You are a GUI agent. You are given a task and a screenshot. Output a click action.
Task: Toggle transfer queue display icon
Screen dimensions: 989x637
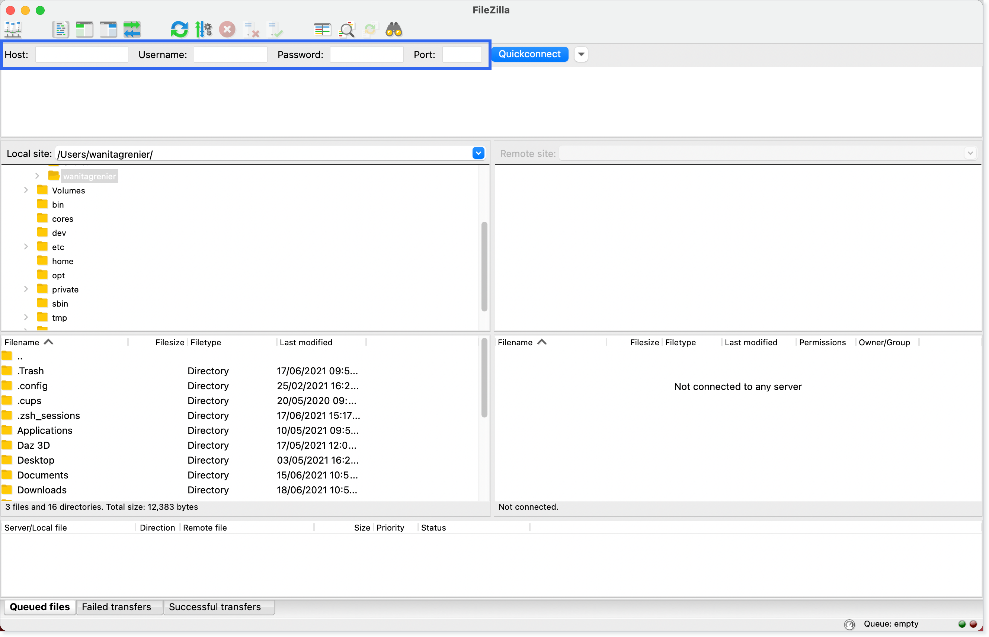tap(132, 30)
